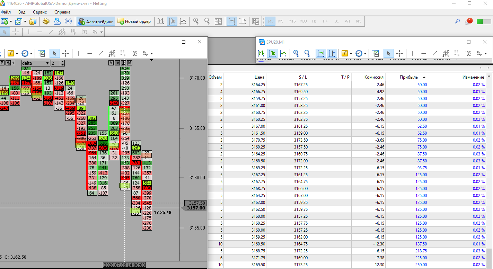Viewport: 493px width, 269px height.
Task: Expand indicators dropdown arrow in delta chart window
Action: (17, 54)
